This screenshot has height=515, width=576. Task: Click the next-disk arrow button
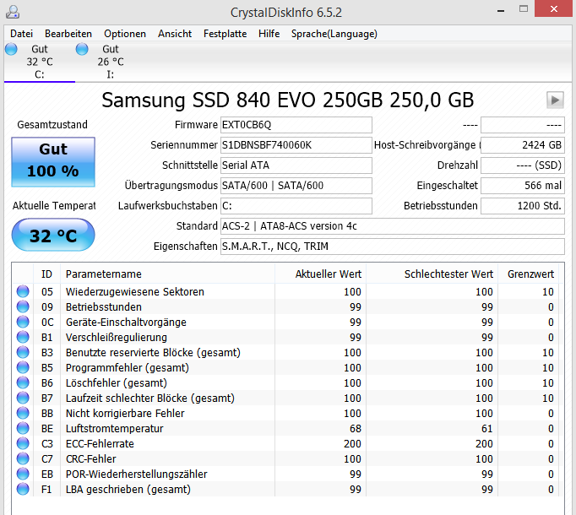[555, 100]
